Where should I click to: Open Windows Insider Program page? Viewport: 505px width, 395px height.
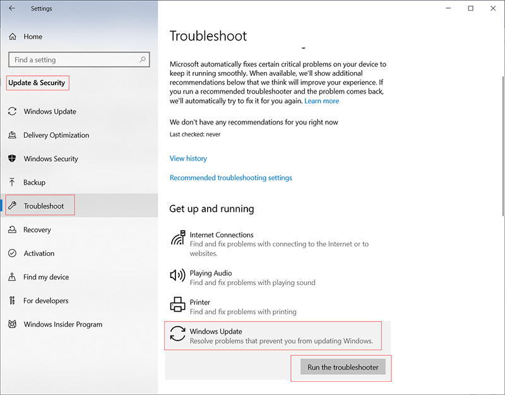point(79,324)
